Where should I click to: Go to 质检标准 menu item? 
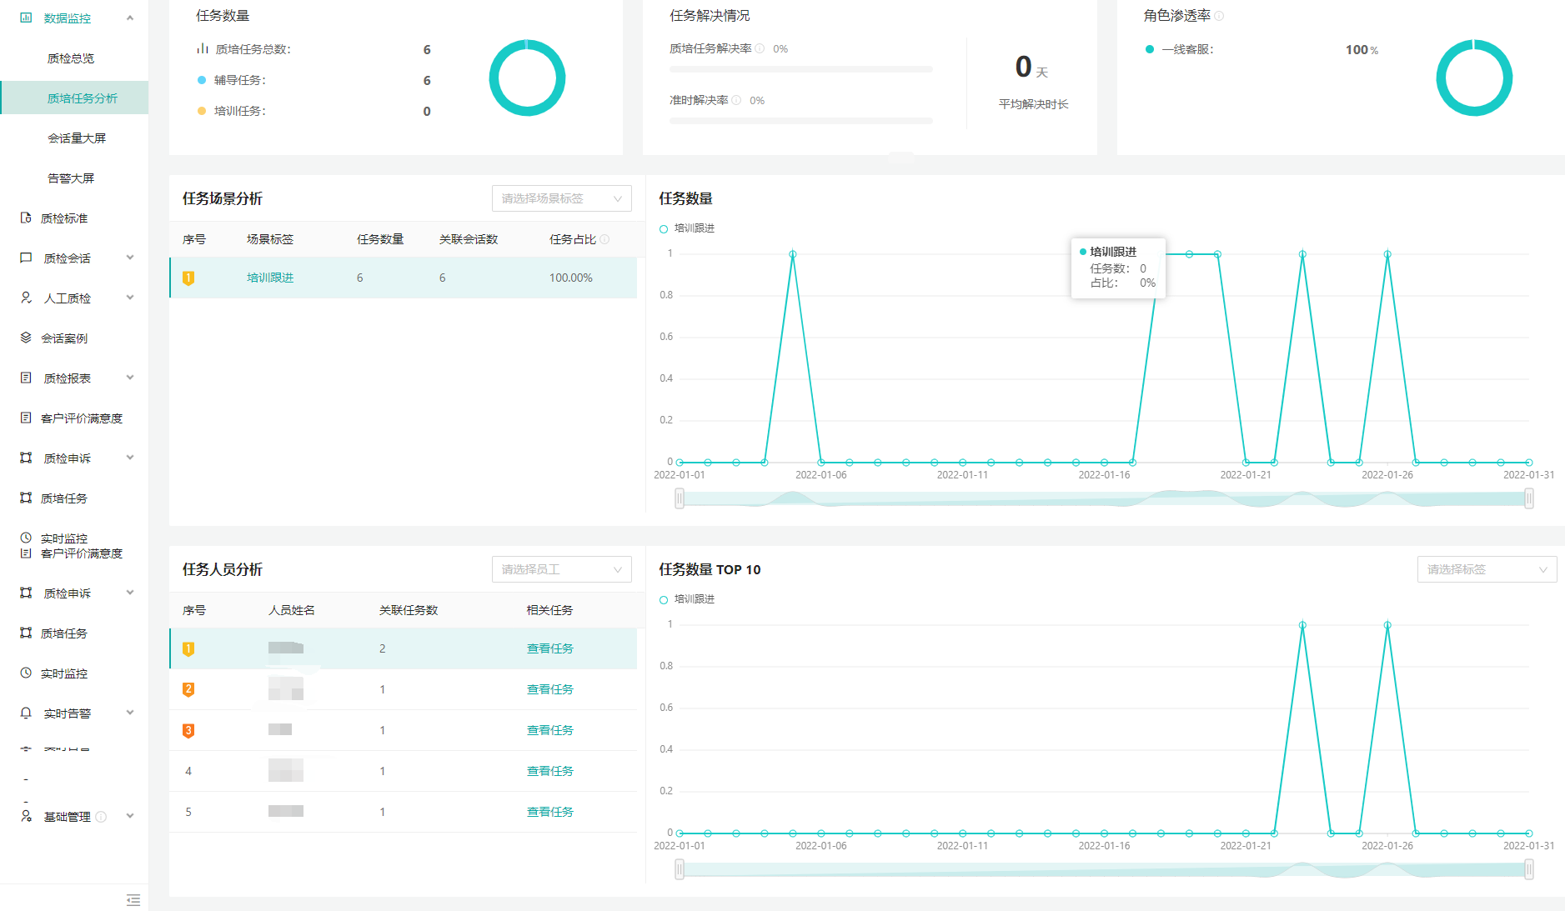tap(64, 218)
